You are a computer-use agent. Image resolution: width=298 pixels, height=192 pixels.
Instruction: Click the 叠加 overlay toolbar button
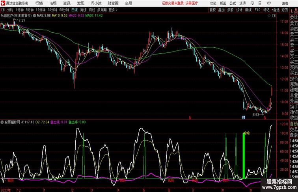point(222,10)
